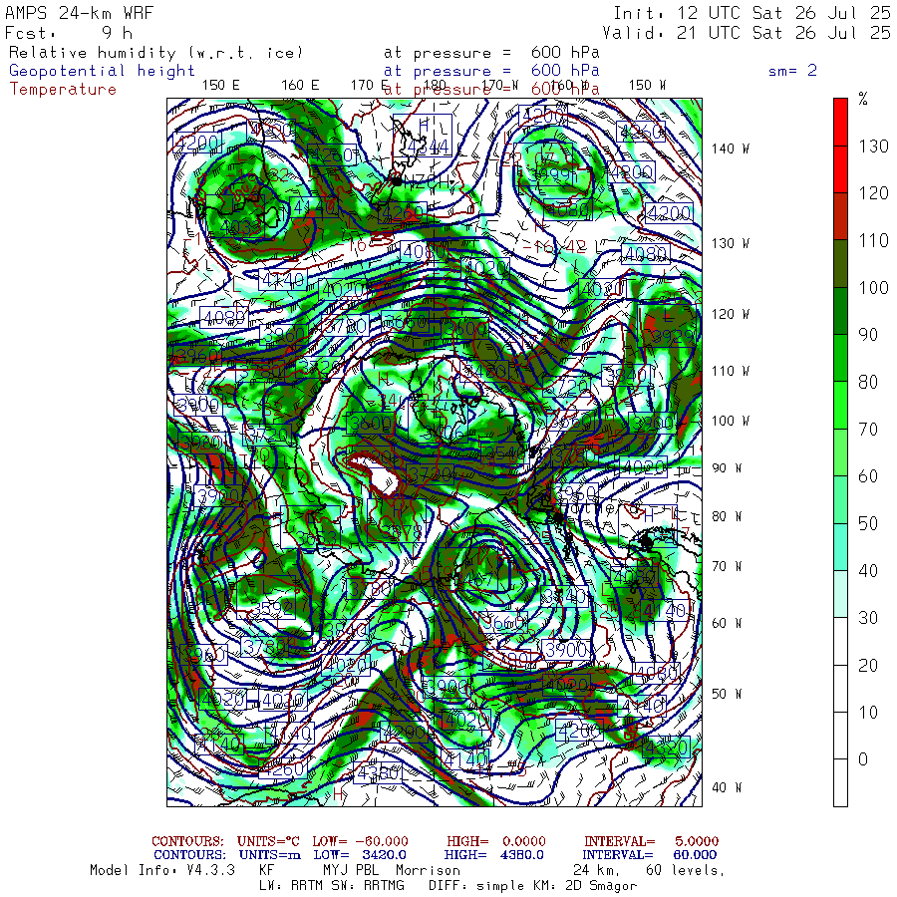
Task: Click the '80 W' longitude label
Action: tap(727, 516)
